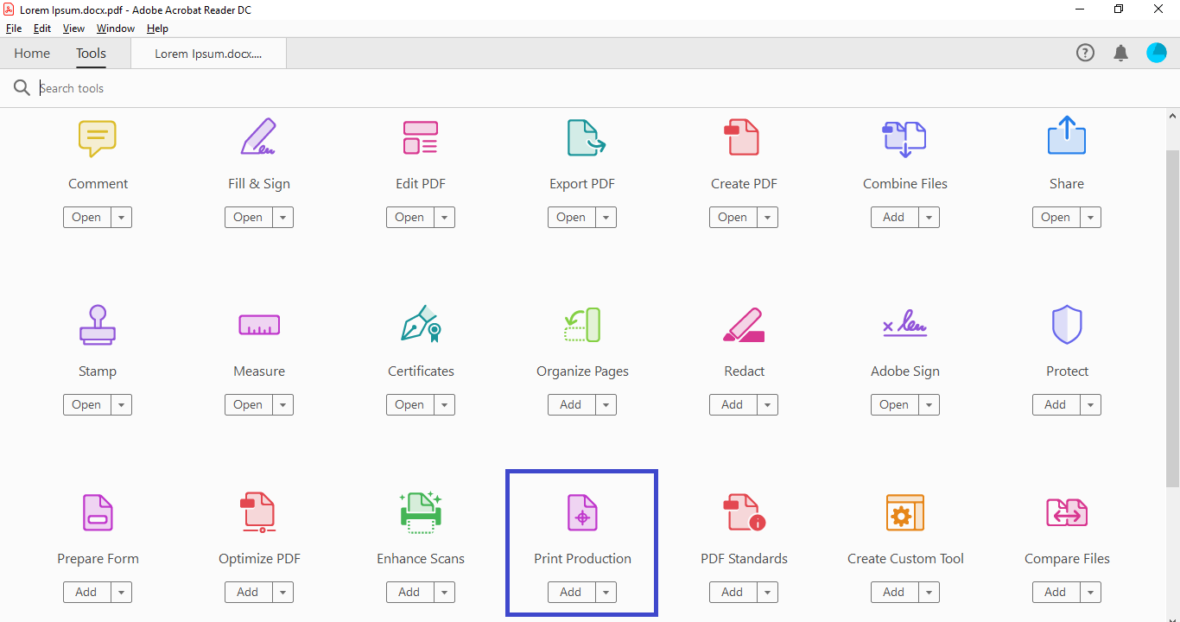Screen dimensions: 1180x622
Task: Select the Fill & Sign pen icon
Action: tap(258, 136)
